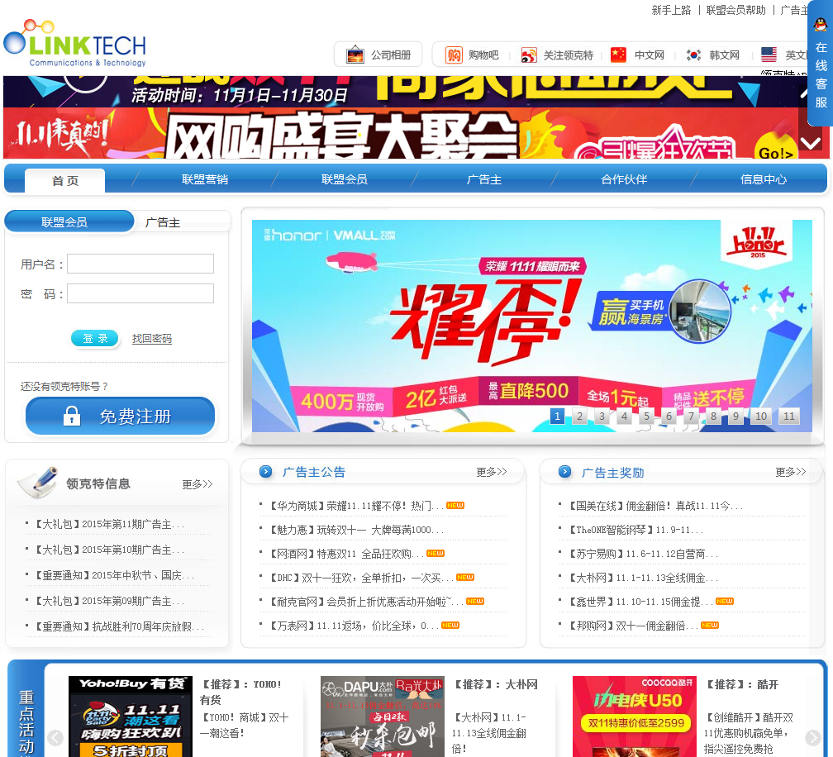Click the Weibo 关注领克特 icon
The width and height of the screenshot is (833, 757).
coord(529,55)
